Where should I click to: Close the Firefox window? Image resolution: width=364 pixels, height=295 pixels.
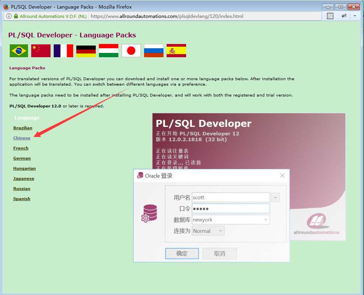[353, 7]
